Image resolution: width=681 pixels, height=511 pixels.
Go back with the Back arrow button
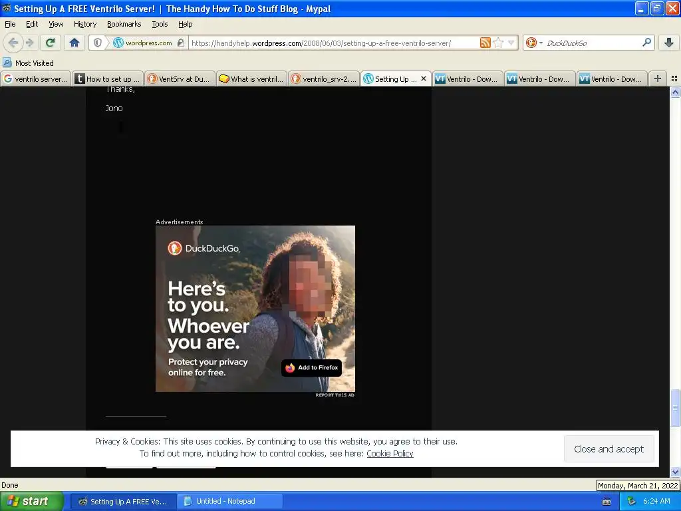point(13,43)
